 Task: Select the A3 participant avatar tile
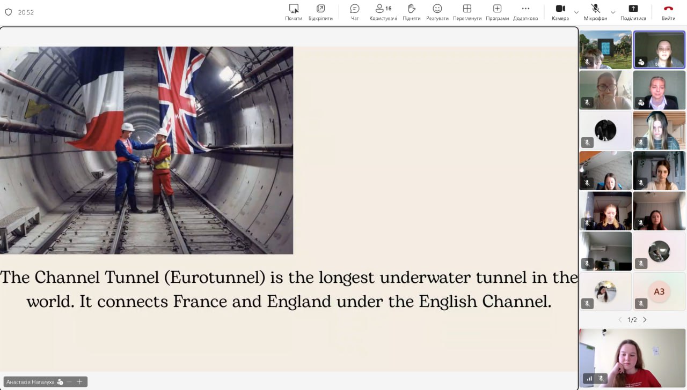[x=659, y=291]
